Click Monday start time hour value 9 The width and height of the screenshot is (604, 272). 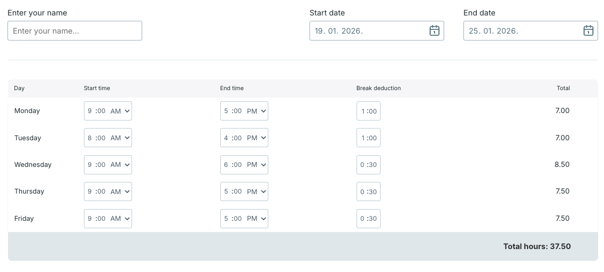tap(90, 111)
